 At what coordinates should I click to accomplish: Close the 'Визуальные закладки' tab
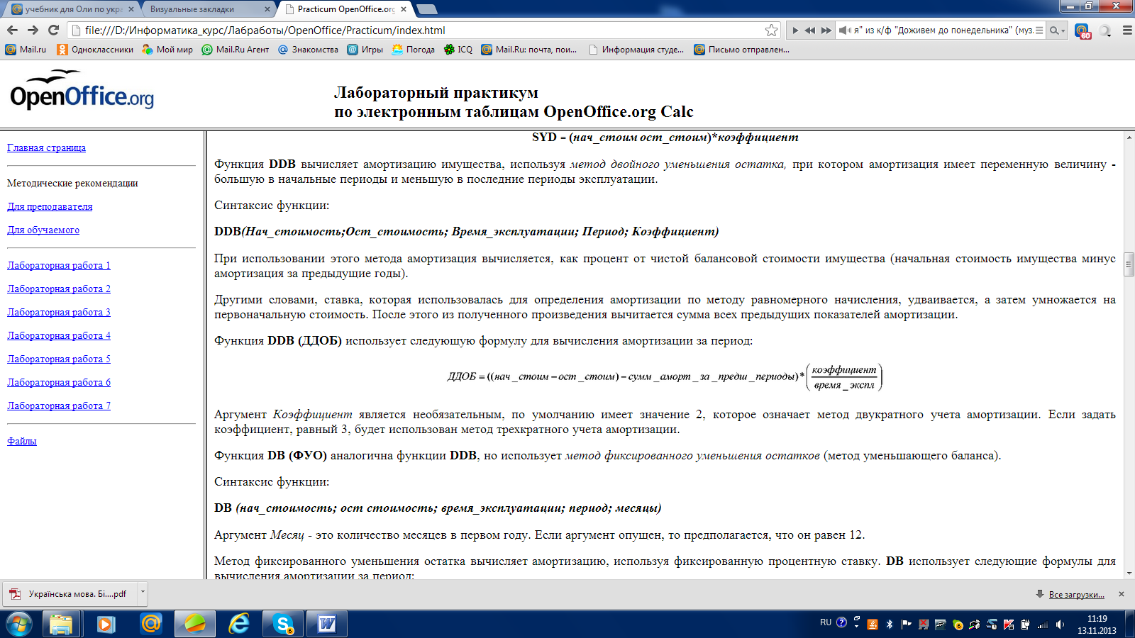point(267,9)
